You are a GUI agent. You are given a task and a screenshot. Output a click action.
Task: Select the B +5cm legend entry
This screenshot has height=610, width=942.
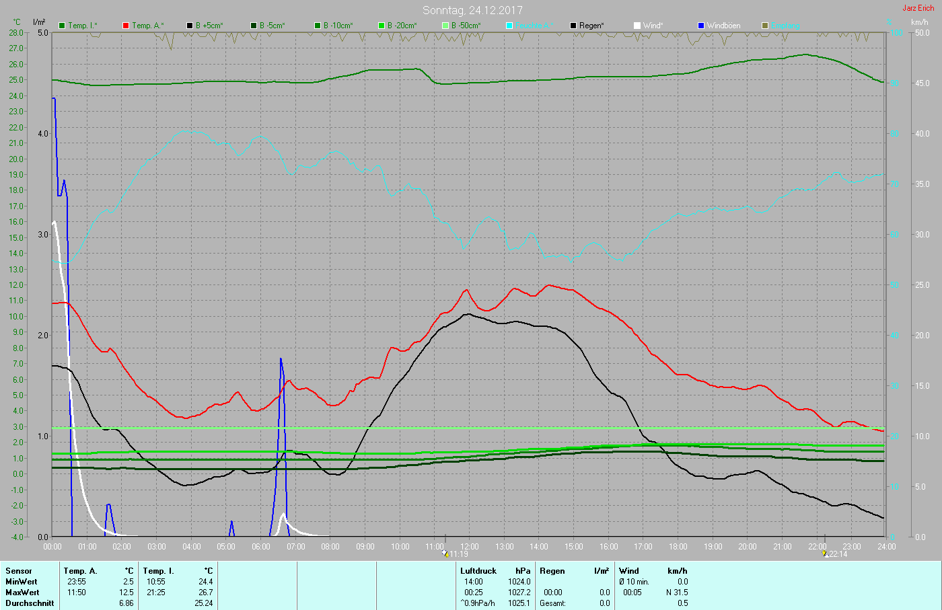pos(190,26)
